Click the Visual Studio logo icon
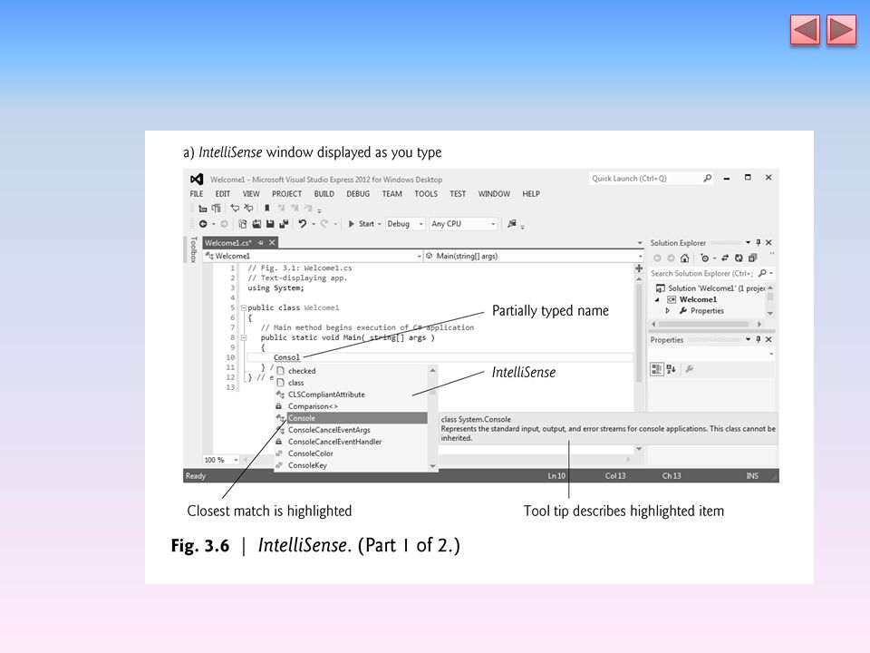 click(x=197, y=179)
